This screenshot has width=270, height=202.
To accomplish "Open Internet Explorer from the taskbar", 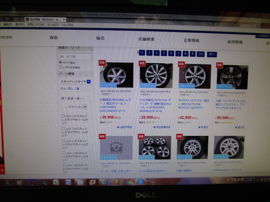I will point(104,182).
